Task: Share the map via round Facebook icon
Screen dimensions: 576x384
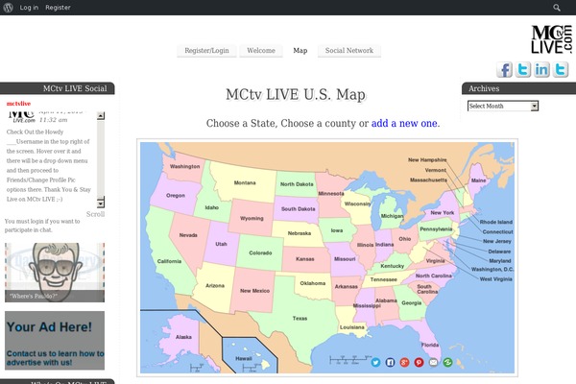Action: [390, 363]
